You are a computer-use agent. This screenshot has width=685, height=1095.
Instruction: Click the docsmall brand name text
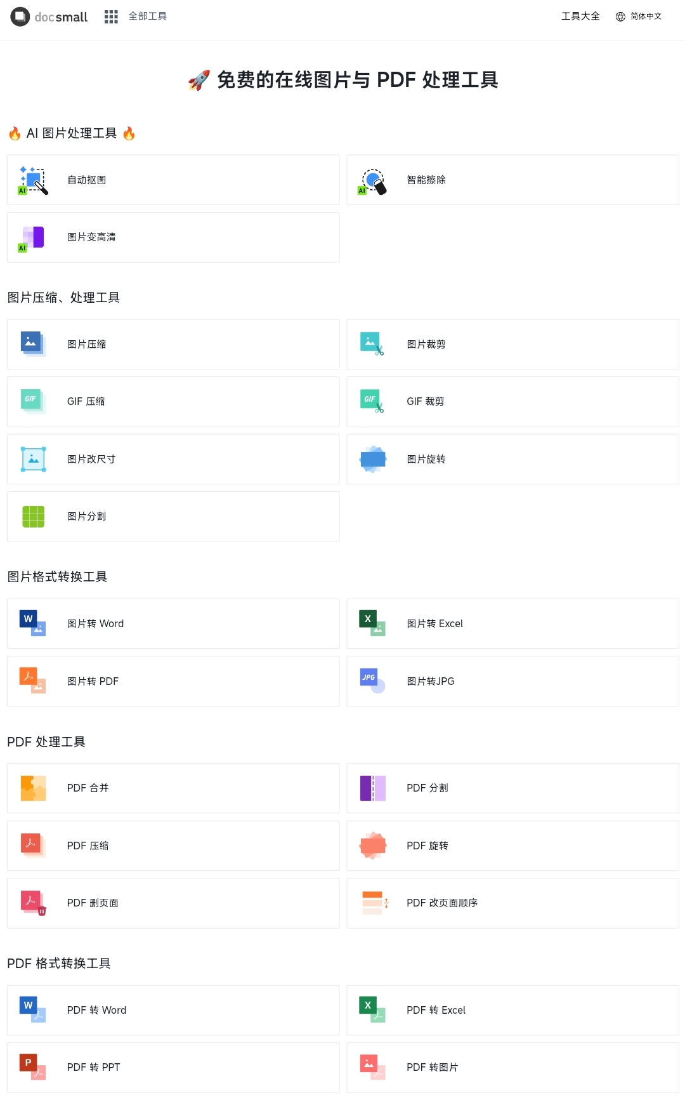(61, 17)
